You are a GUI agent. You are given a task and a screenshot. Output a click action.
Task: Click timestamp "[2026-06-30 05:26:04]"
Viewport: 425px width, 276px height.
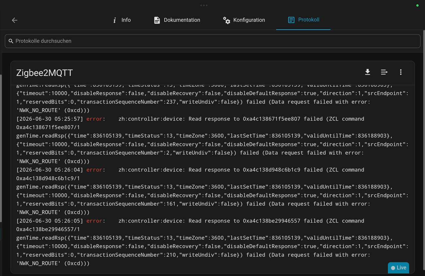tap(50, 170)
